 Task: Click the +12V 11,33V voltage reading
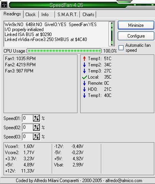click(20, 171)
